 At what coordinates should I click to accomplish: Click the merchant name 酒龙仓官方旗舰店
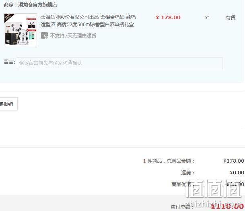(x=37, y=5)
